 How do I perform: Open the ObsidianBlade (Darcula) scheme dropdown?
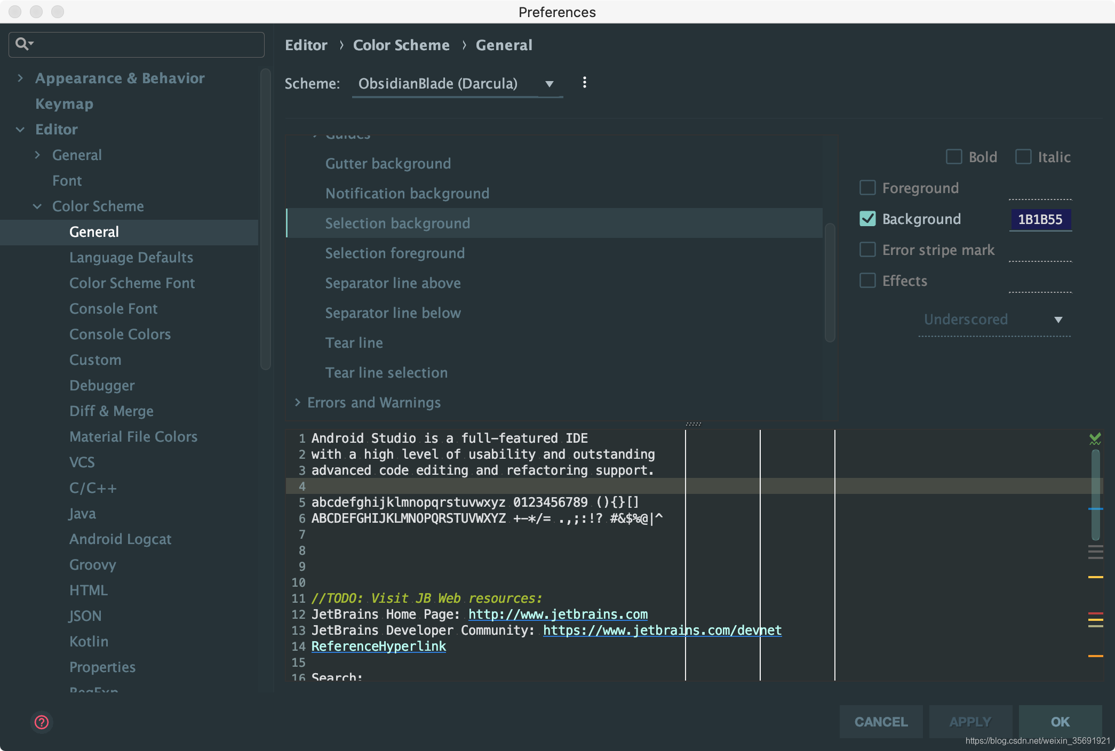pos(457,84)
